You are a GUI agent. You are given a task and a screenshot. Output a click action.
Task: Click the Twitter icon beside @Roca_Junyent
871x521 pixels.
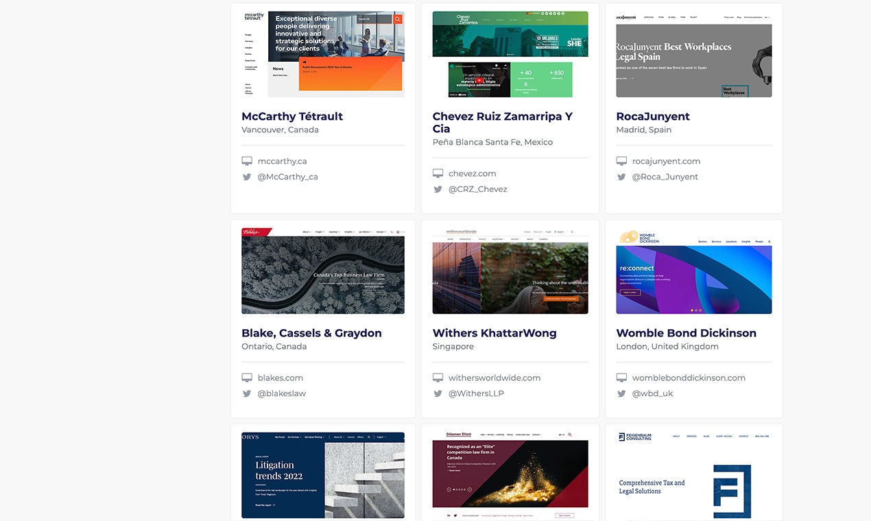(x=621, y=177)
